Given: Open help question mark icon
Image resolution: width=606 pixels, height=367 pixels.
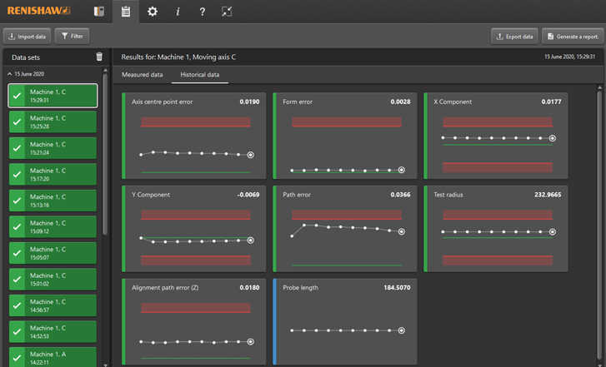Looking at the screenshot, I should pyautogui.click(x=202, y=12).
